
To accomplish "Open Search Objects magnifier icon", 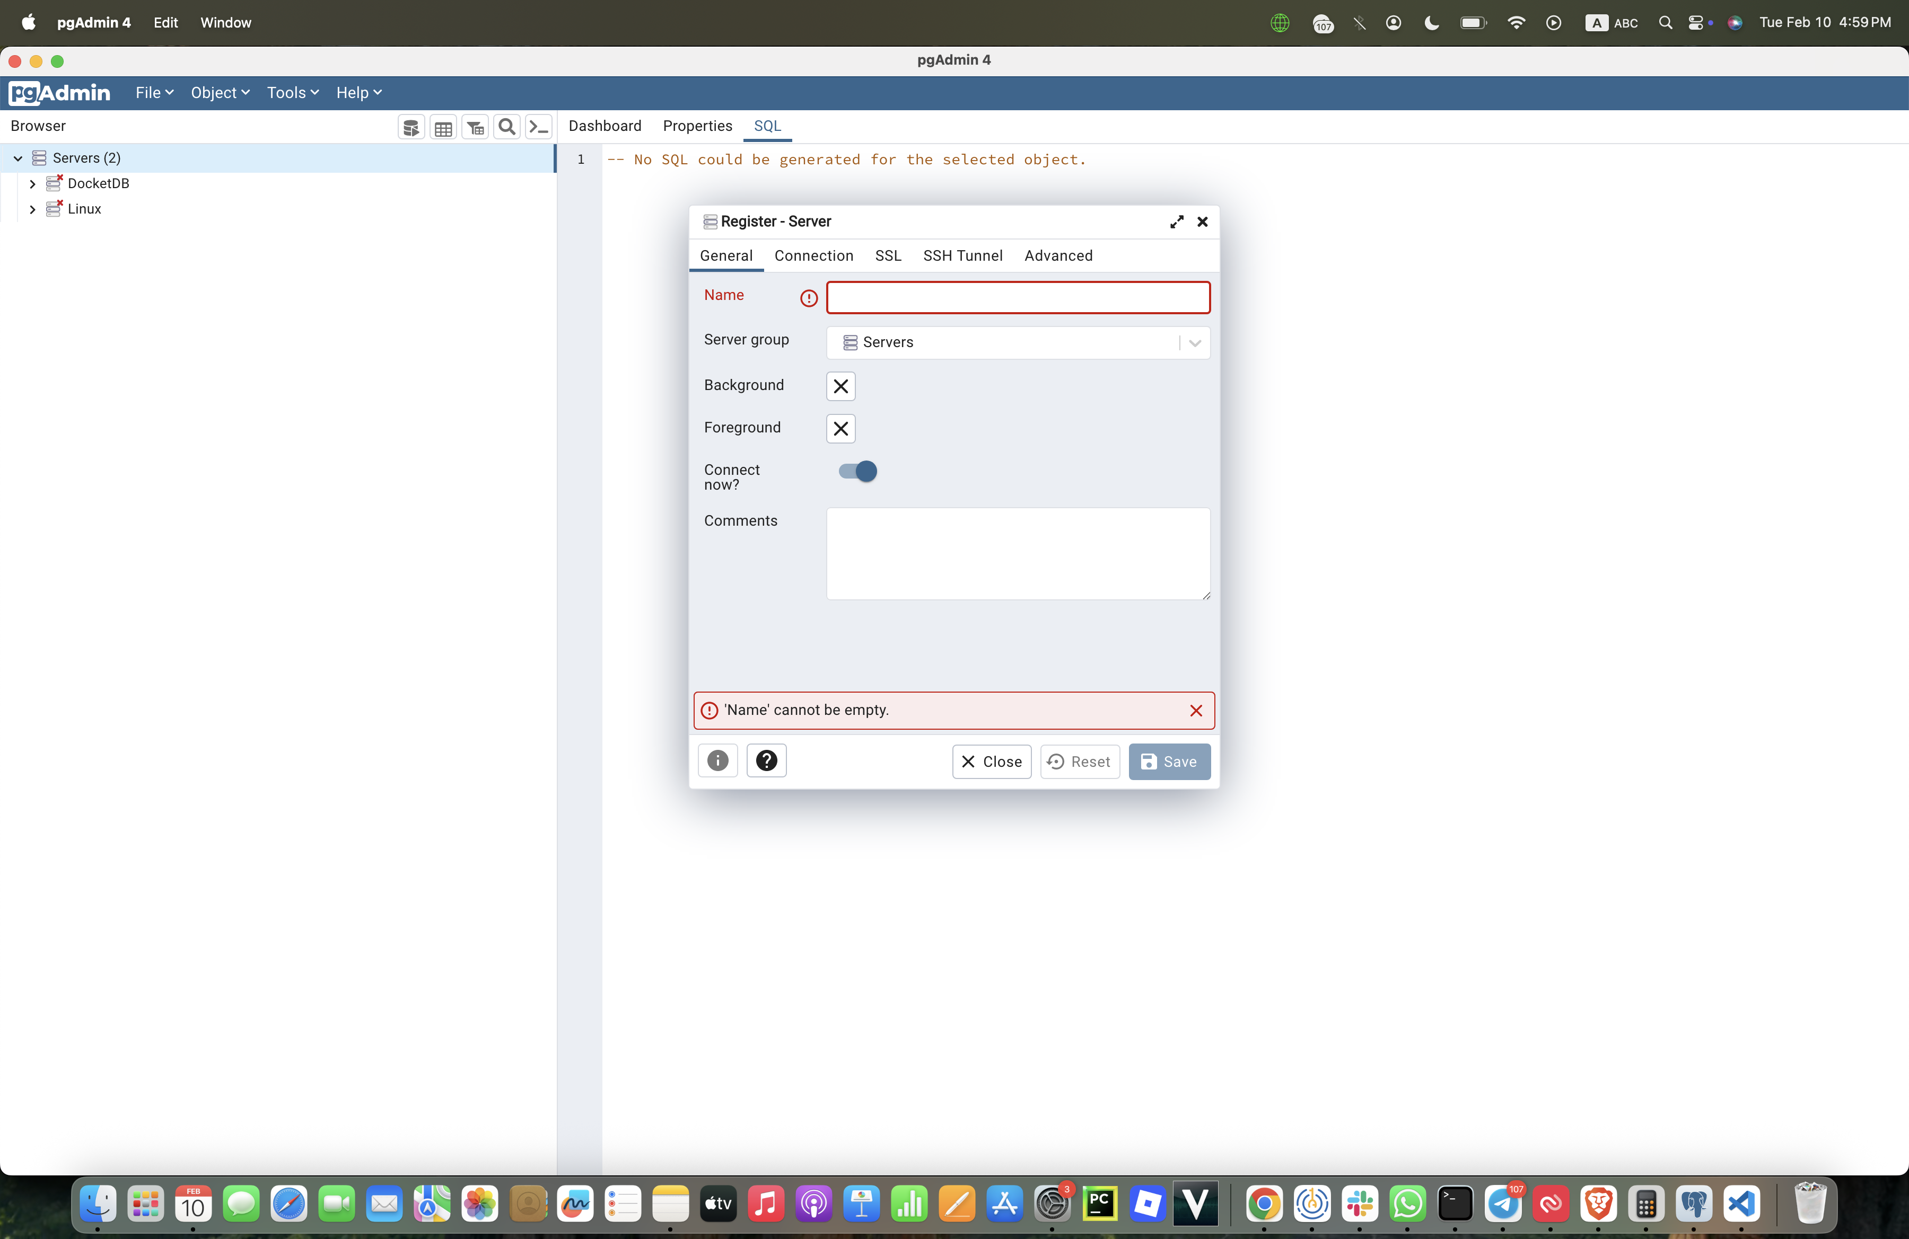I will pyautogui.click(x=506, y=127).
